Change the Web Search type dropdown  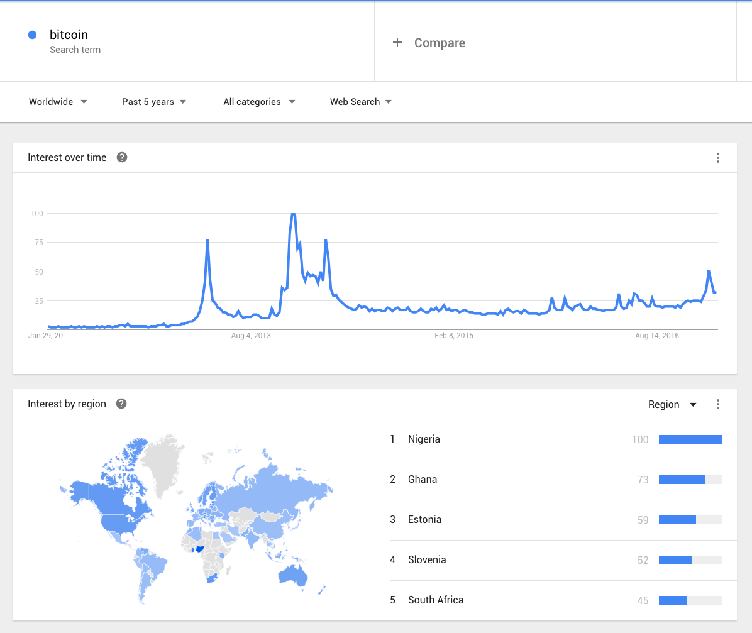361,102
